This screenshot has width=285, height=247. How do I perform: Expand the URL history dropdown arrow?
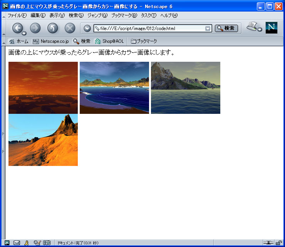click(x=208, y=29)
